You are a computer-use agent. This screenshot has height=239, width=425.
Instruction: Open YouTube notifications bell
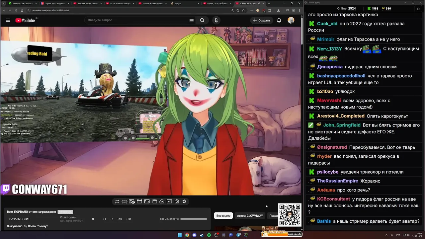279,20
